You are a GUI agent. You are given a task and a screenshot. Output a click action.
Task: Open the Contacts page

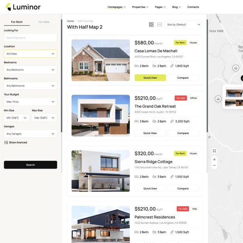point(193,7)
